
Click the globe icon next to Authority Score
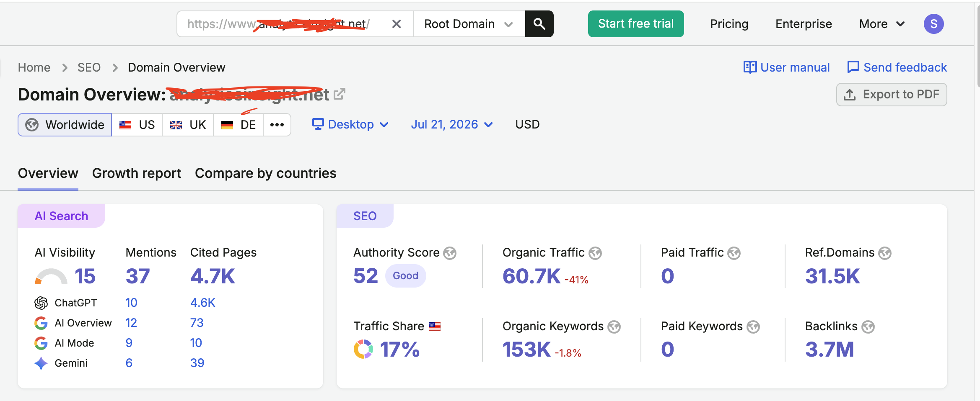pyautogui.click(x=450, y=253)
